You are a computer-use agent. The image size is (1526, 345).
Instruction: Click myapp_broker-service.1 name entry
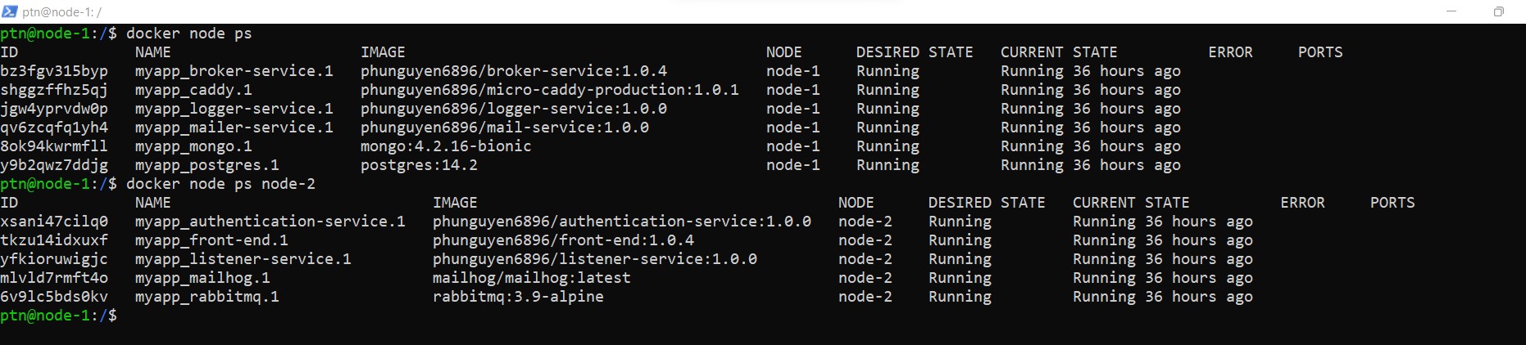click(234, 71)
